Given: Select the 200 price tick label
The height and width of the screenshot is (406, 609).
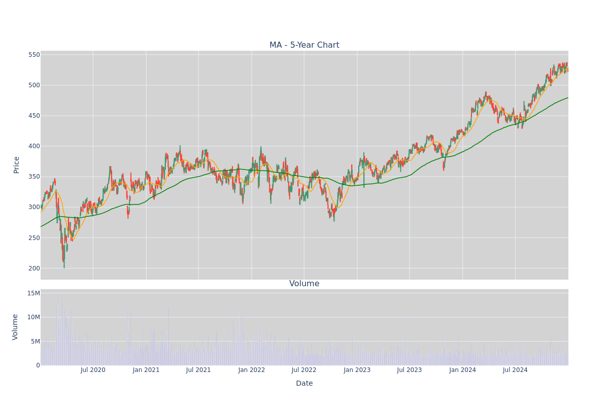Looking at the screenshot, I should [x=34, y=268].
